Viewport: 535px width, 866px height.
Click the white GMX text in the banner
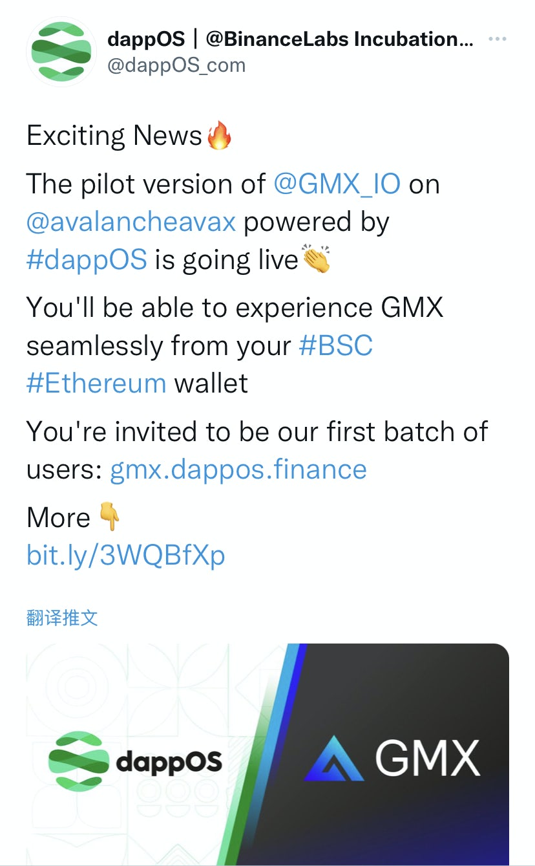[x=428, y=758]
